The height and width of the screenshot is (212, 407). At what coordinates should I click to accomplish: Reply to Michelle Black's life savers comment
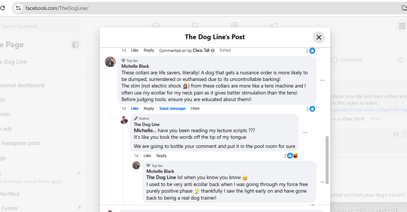tap(149, 108)
